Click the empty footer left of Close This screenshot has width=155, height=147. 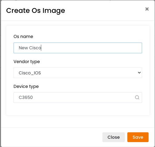[51, 137]
